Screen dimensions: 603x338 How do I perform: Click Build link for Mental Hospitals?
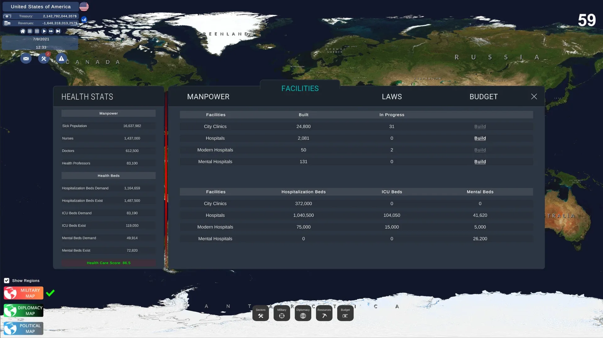[x=480, y=162]
